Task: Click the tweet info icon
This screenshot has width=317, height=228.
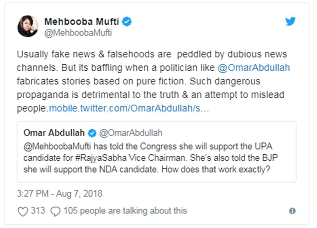Action: click(292, 211)
